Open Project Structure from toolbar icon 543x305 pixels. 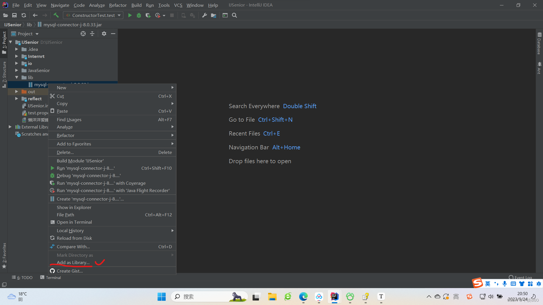(214, 15)
